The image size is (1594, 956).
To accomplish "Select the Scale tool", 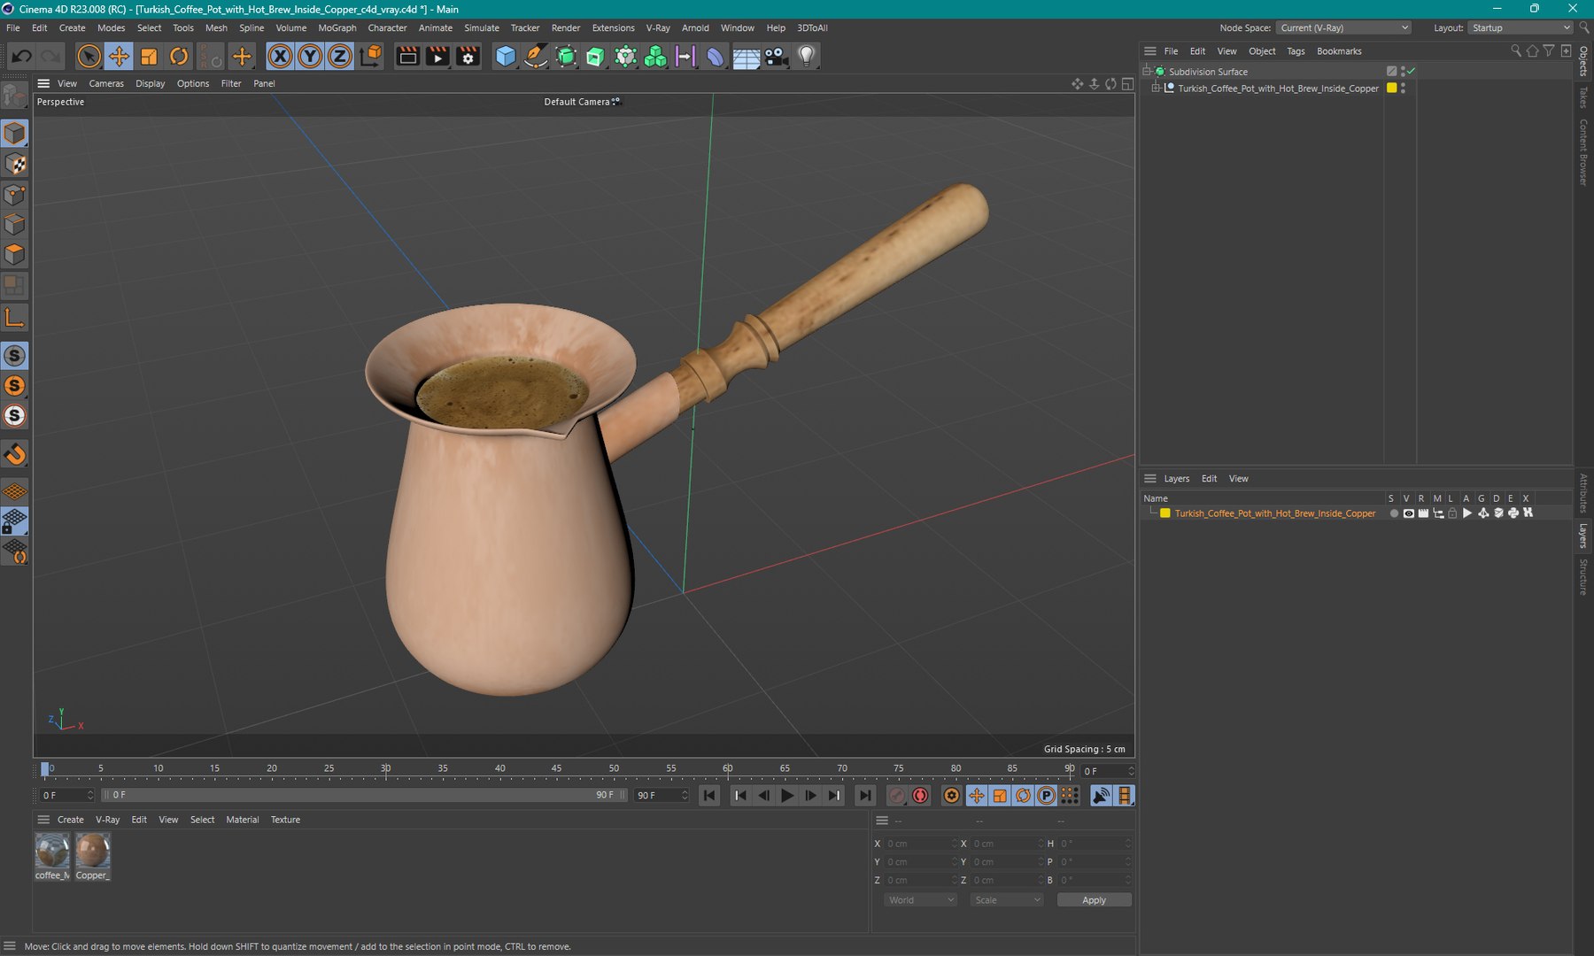I will tap(149, 57).
